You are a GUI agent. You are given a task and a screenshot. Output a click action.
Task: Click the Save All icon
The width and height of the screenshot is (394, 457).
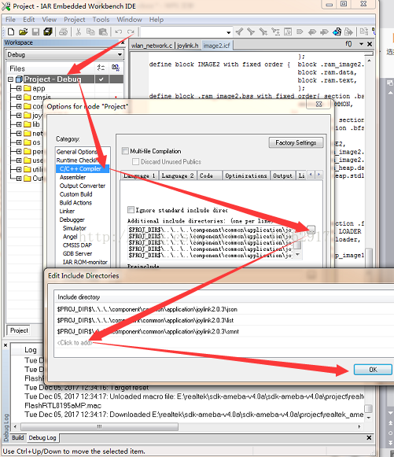point(48,31)
